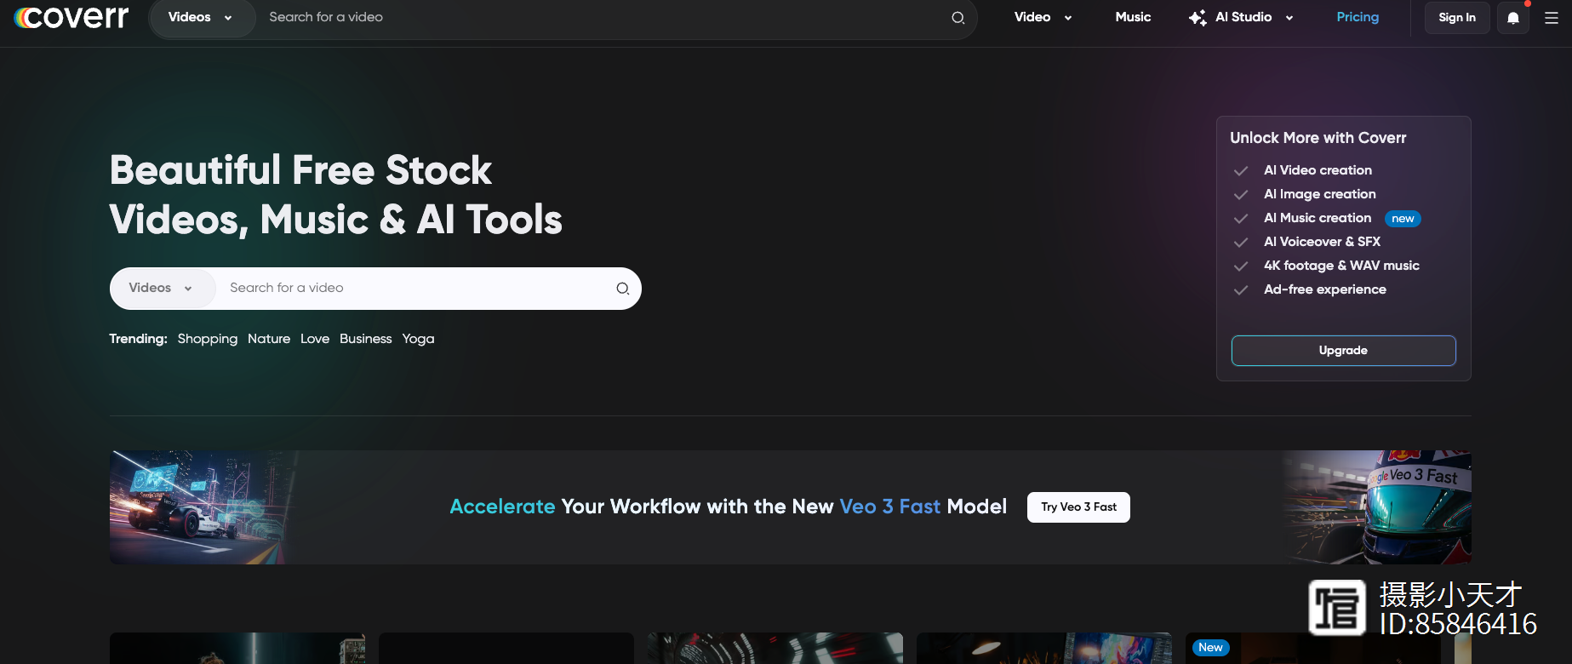Image resolution: width=1572 pixels, height=664 pixels.
Task: Click the AI Image creation text
Action: coord(1319,194)
